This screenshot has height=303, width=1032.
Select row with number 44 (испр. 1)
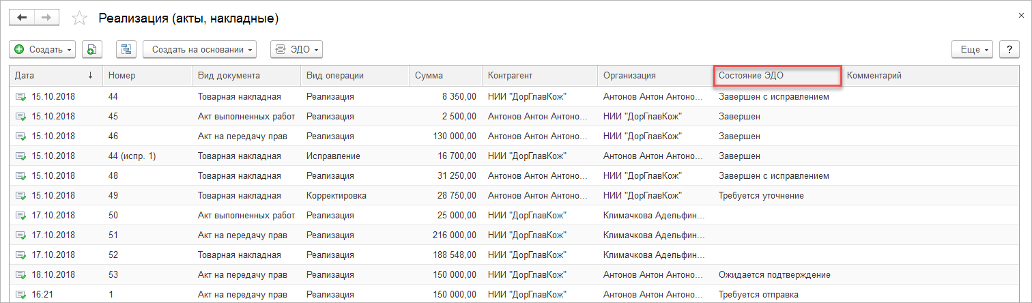[x=132, y=156]
